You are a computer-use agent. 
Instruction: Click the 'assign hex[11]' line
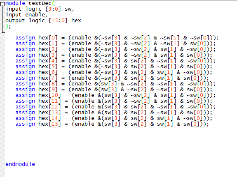114,101
